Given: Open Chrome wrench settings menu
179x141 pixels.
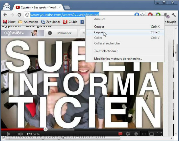Looking at the screenshot, I should coord(174,15).
